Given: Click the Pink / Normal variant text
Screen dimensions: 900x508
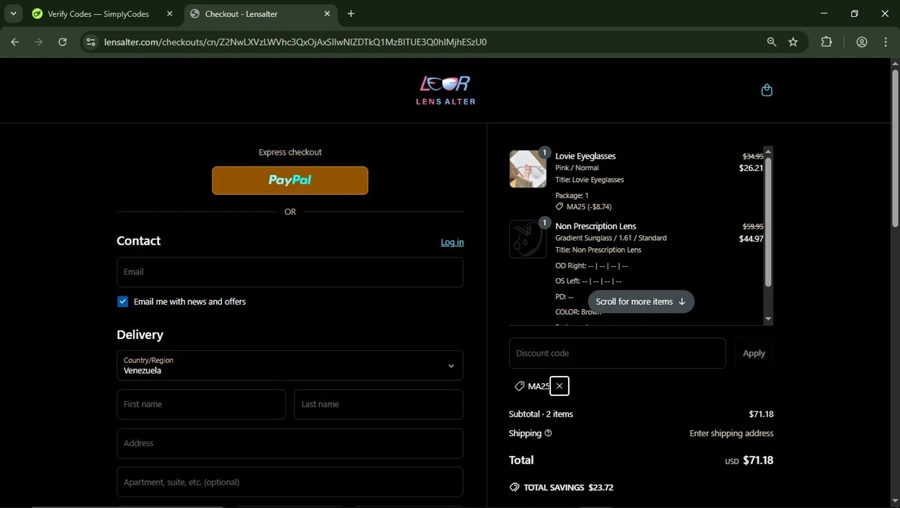Looking at the screenshot, I should tap(577, 168).
